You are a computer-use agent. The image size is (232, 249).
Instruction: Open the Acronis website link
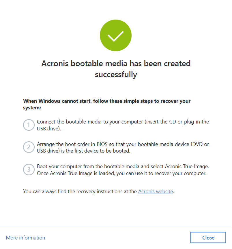156,191
